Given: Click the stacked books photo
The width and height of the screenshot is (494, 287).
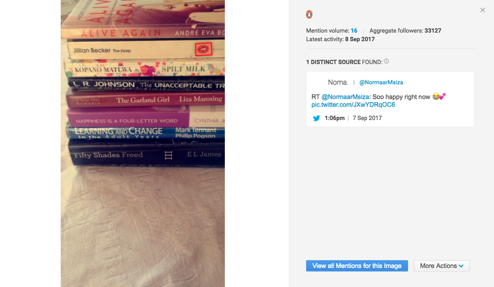Looking at the screenshot, I should [x=143, y=143].
